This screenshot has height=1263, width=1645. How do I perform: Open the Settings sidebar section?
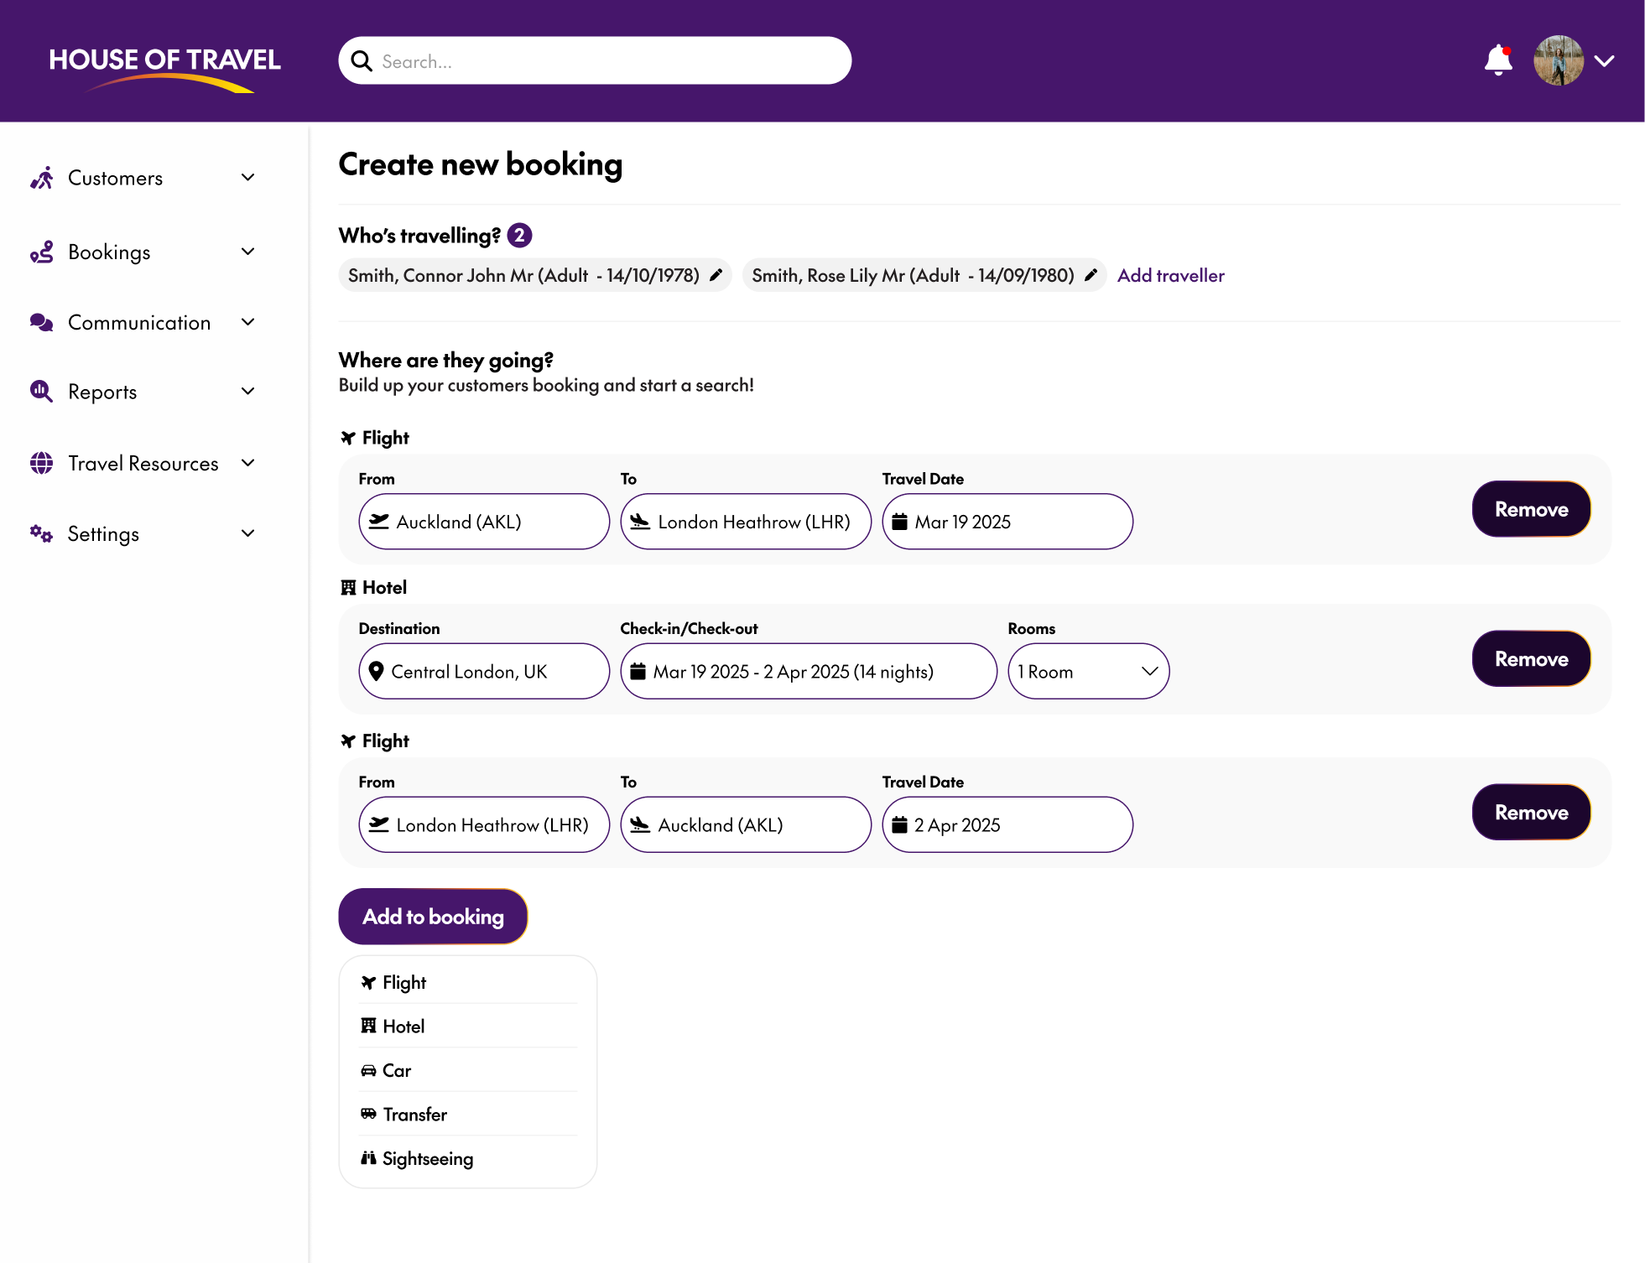(143, 533)
